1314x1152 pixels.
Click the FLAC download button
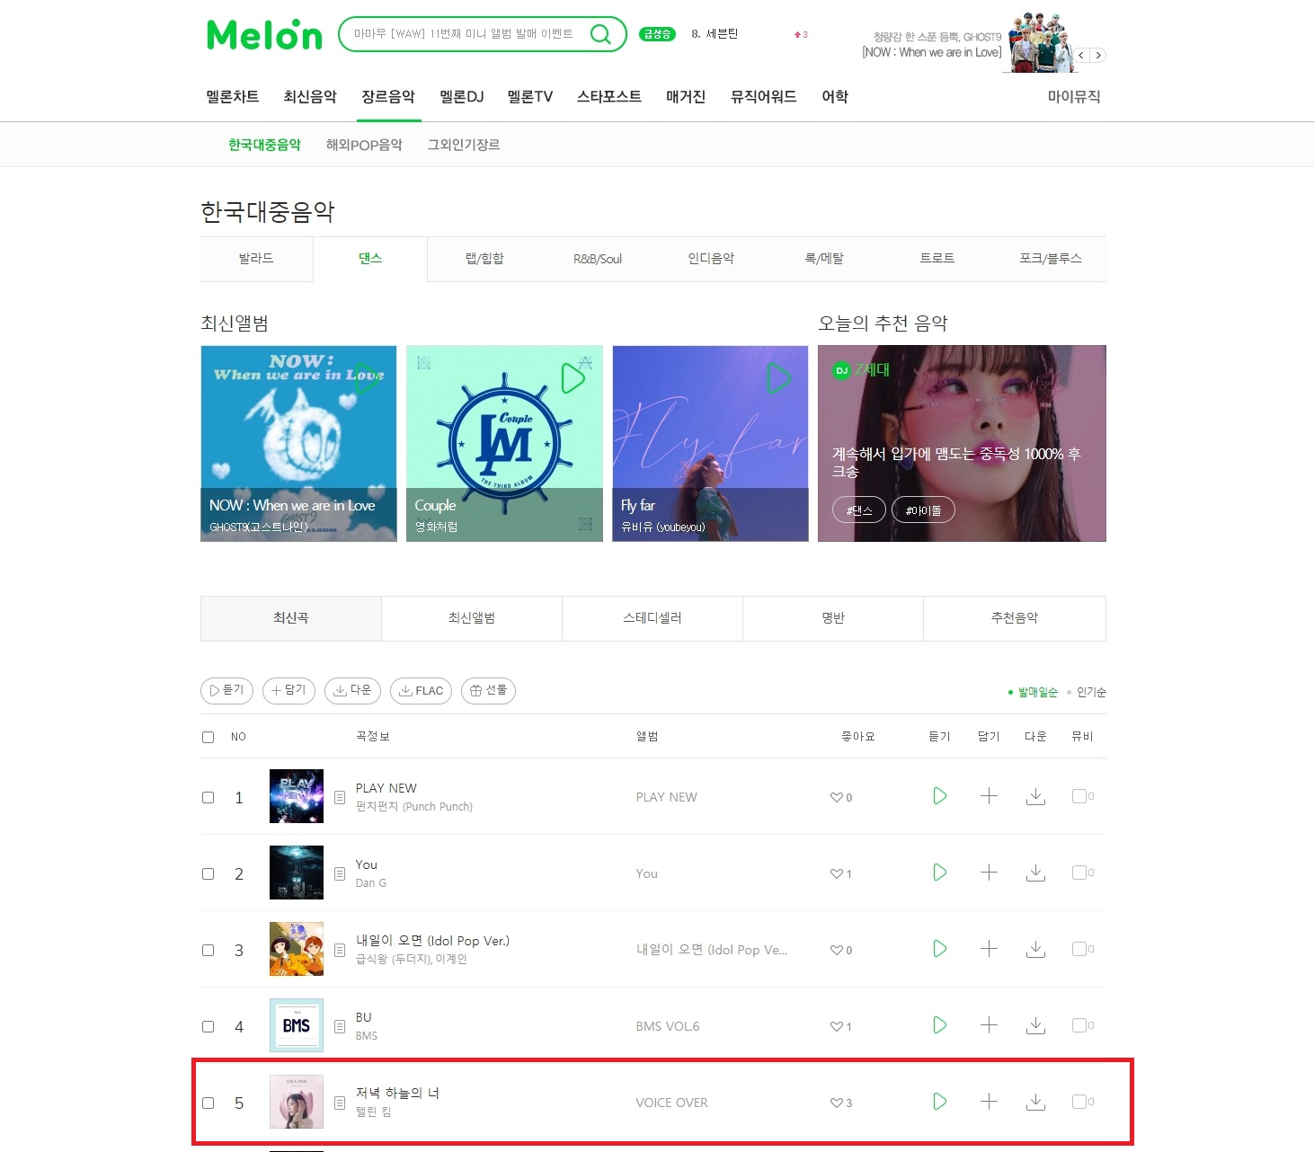coord(422,691)
